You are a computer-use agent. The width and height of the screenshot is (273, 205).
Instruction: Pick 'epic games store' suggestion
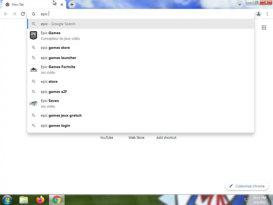click(141, 48)
